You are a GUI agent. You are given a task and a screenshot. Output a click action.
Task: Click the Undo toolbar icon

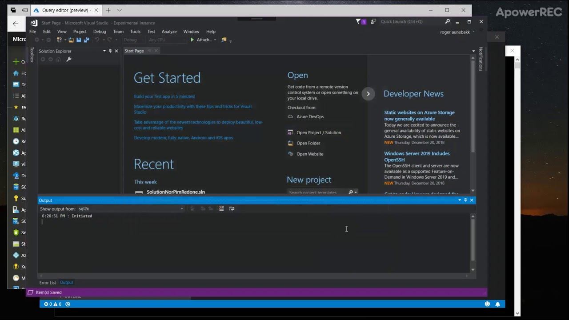pyautogui.click(x=97, y=40)
